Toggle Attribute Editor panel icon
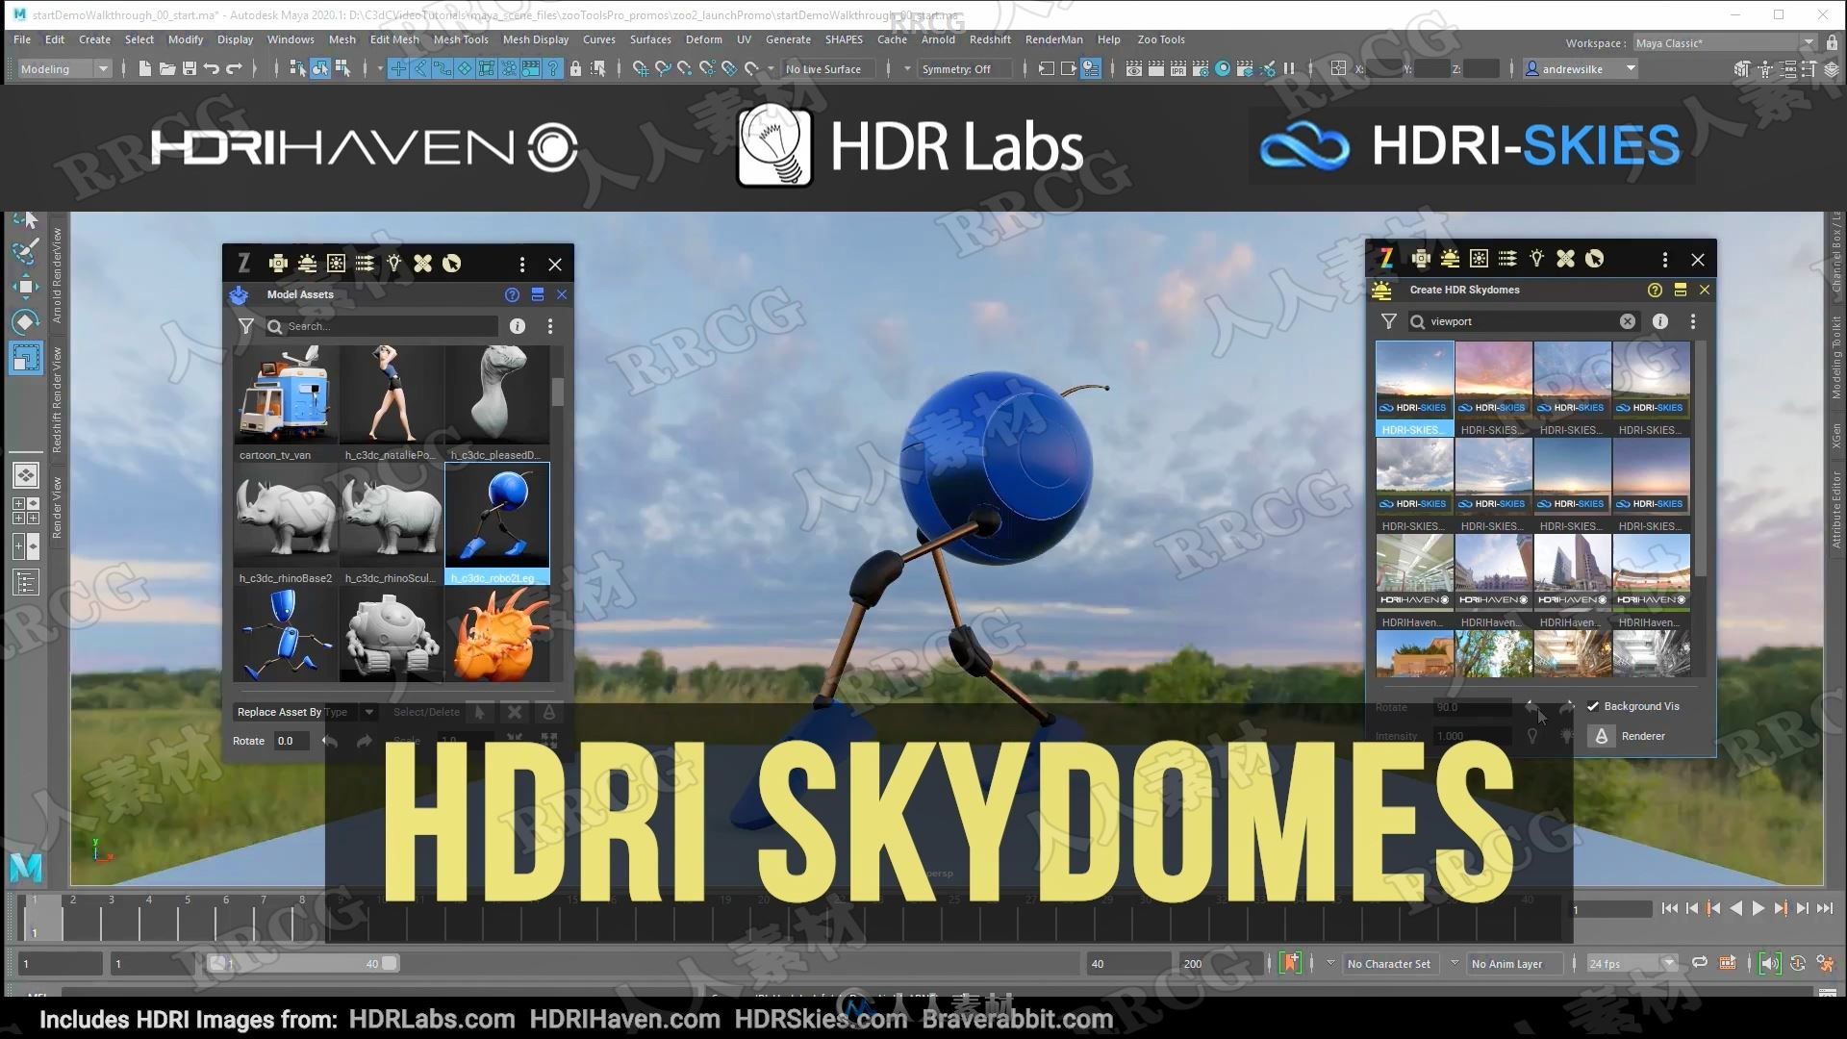This screenshot has height=1039, width=1847. tap(1786, 68)
